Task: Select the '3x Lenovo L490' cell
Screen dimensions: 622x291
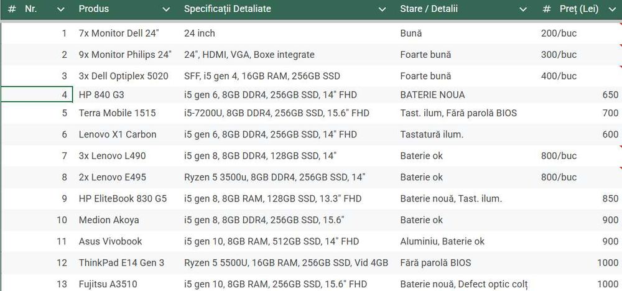Action: (112, 156)
